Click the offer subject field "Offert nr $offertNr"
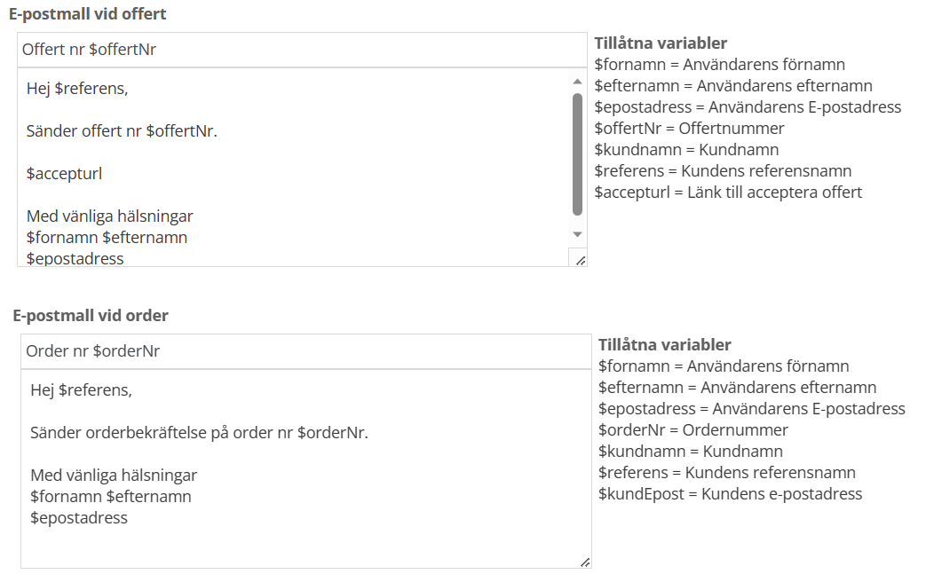 pos(302,50)
